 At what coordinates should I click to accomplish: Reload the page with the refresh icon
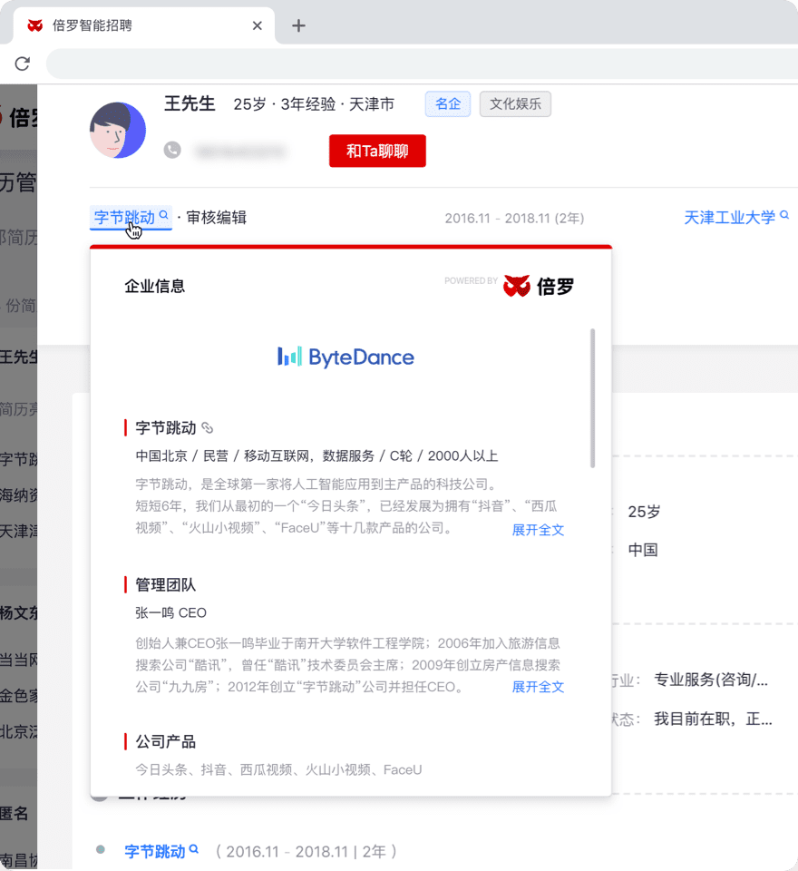tap(22, 64)
